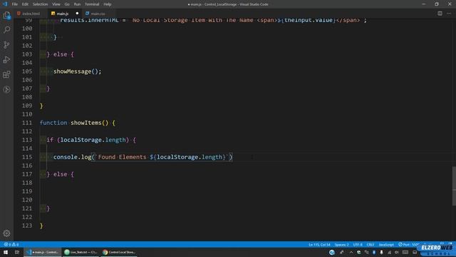Open the Selection menu
The width and height of the screenshot is (456, 257).
40,4
